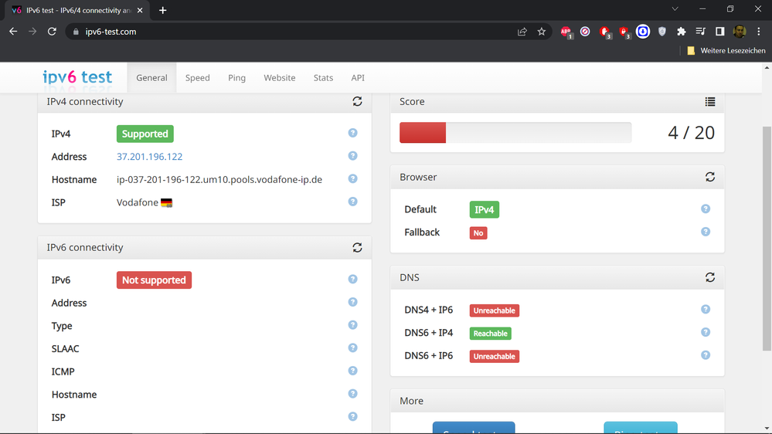Click the vertical page scrollbar
Image resolution: width=772 pixels, height=434 pixels.
(767, 239)
